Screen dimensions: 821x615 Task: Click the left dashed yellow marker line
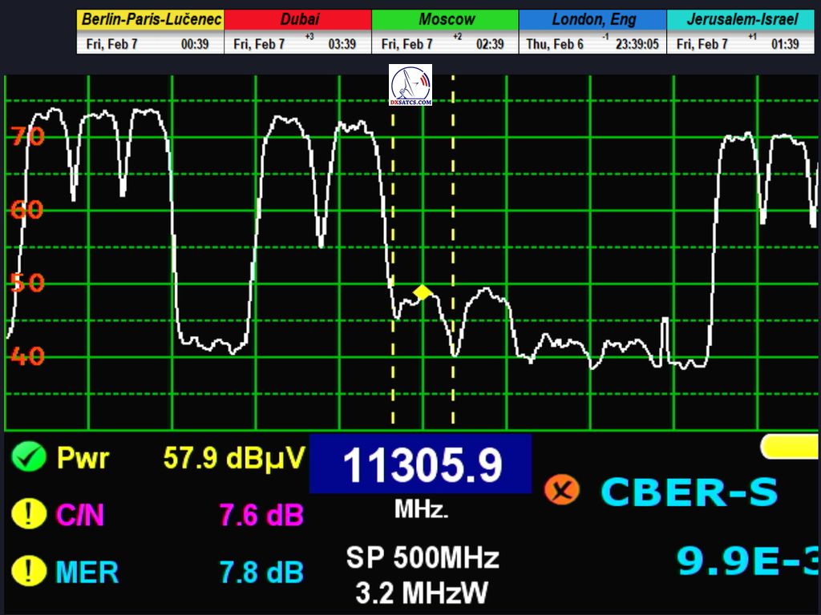point(393,360)
